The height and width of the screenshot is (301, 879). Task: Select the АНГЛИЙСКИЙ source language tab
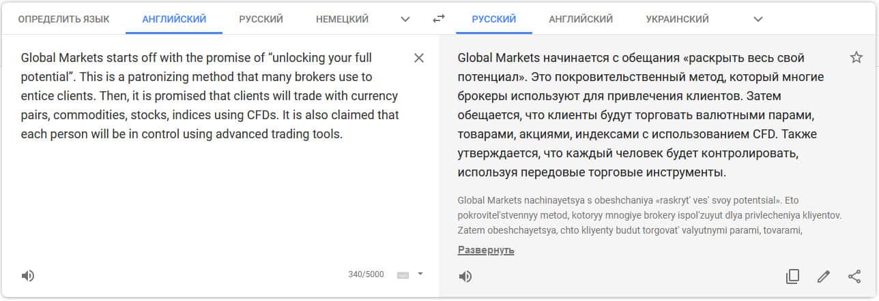[x=174, y=19]
